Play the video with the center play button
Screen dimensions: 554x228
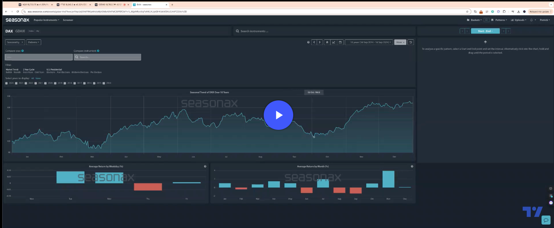278,115
